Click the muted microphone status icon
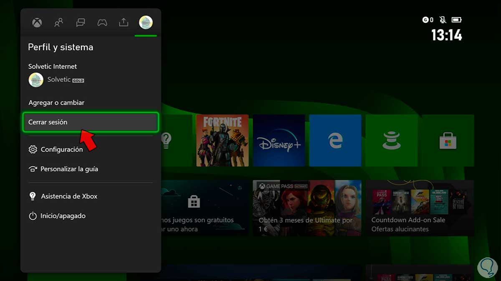Image resolution: width=501 pixels, height=281 pixels. (443, 20)
